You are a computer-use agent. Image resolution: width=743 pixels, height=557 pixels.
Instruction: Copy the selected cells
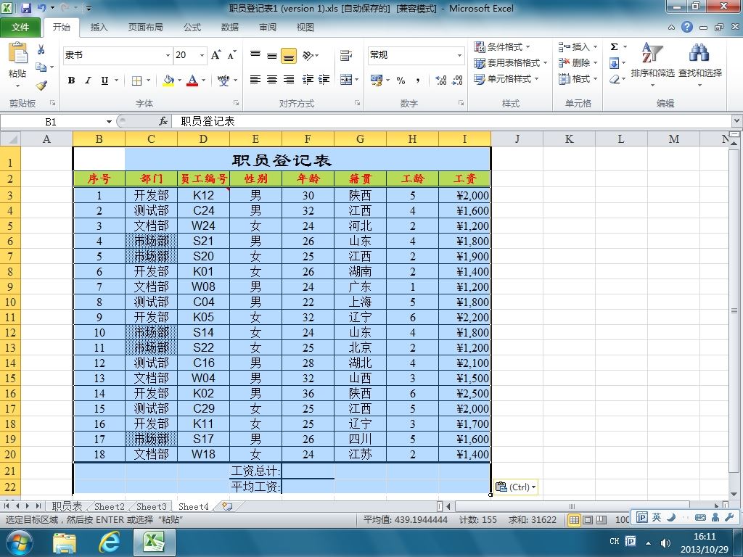[41, 67]
